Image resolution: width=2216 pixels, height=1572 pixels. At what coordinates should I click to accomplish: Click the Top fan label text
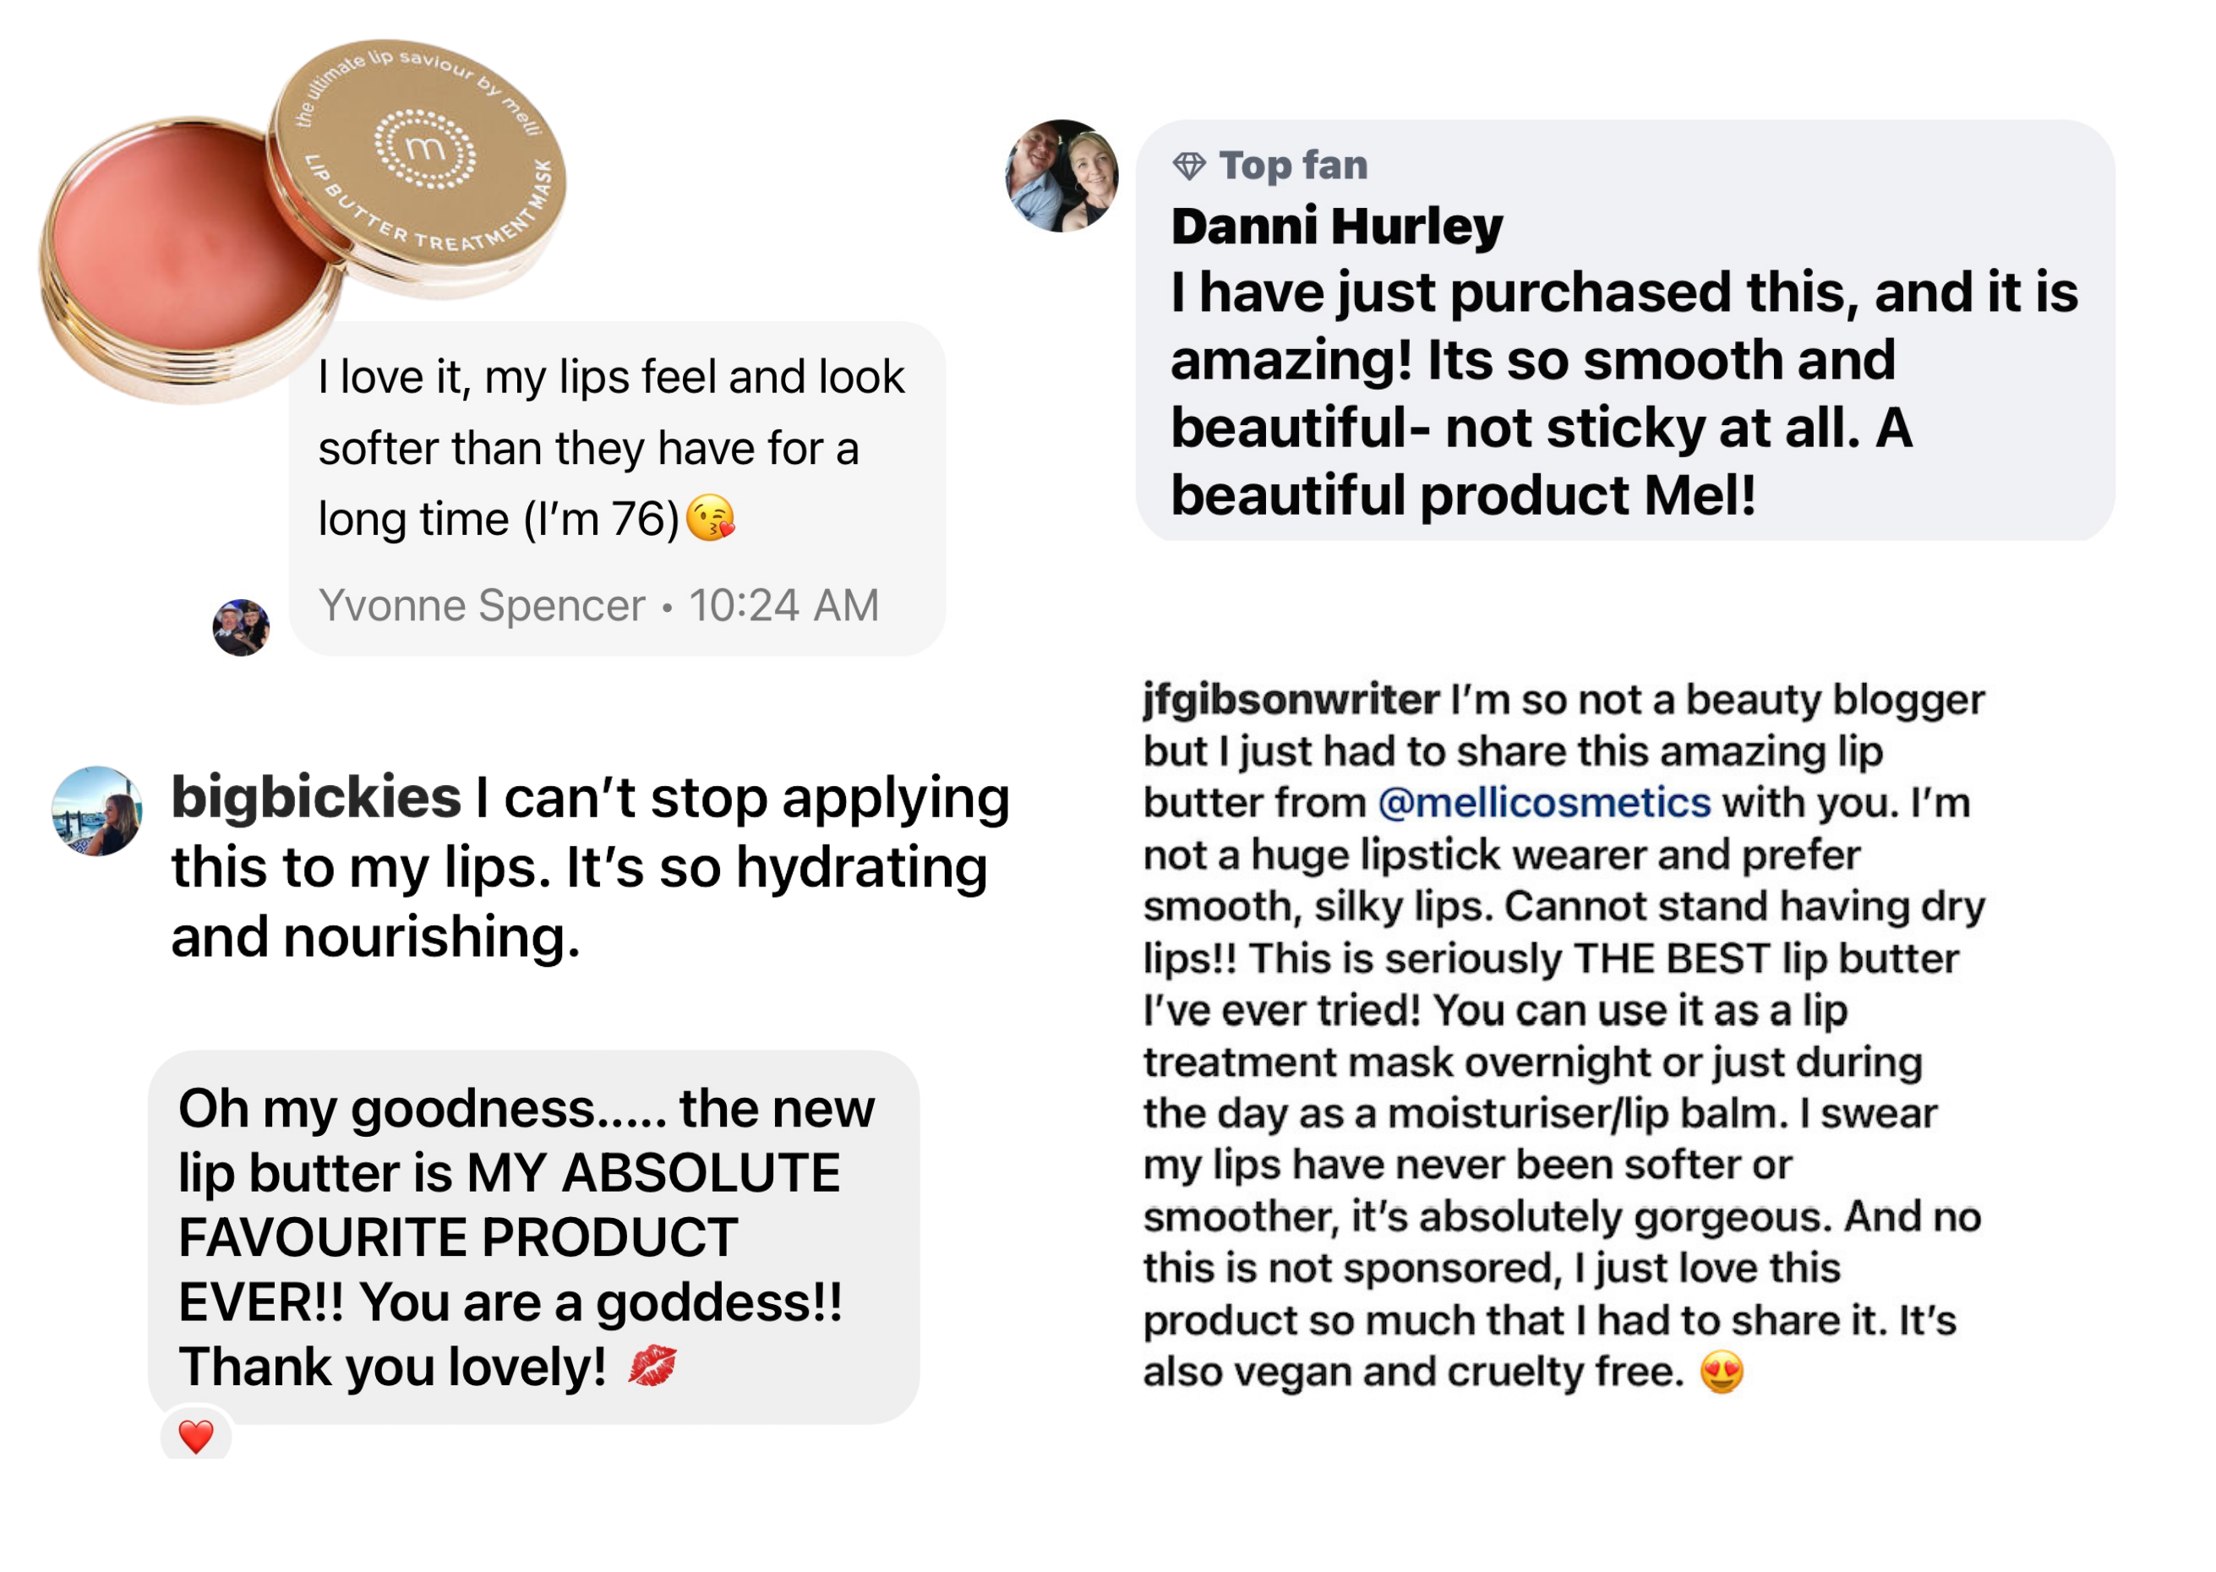(1294, 166)
